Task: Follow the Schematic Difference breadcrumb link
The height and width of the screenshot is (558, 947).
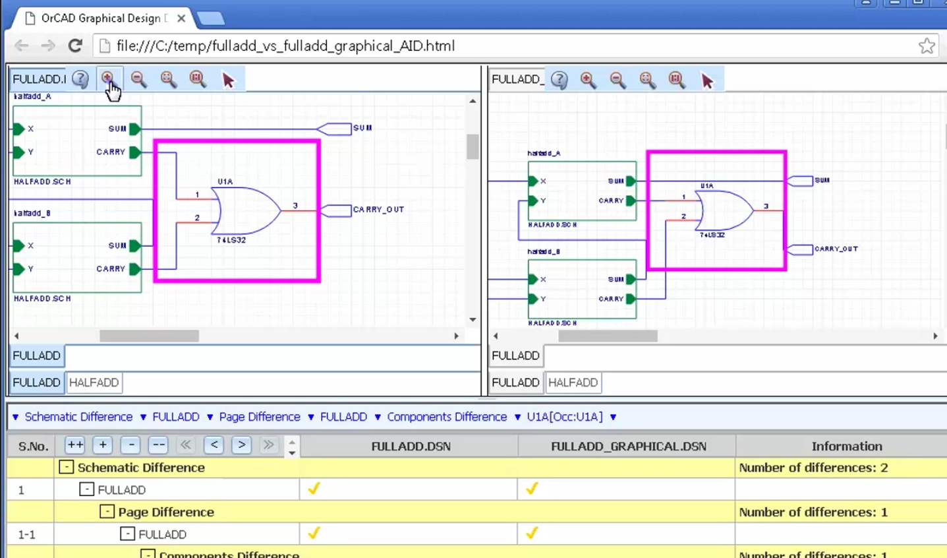Action: [78, 417]
